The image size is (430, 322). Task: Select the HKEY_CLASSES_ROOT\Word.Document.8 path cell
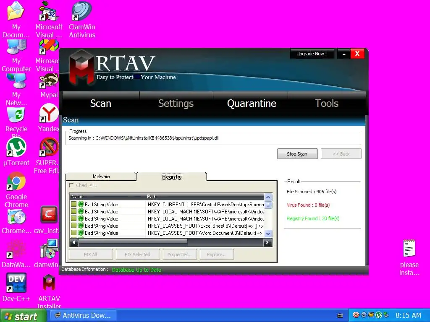click(x=205, y=233)
